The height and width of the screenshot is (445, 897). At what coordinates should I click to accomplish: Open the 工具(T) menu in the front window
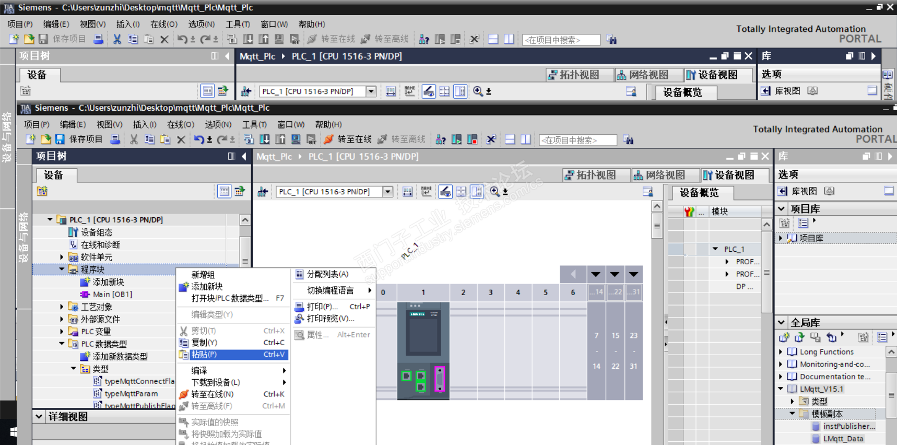pos(254,124)
